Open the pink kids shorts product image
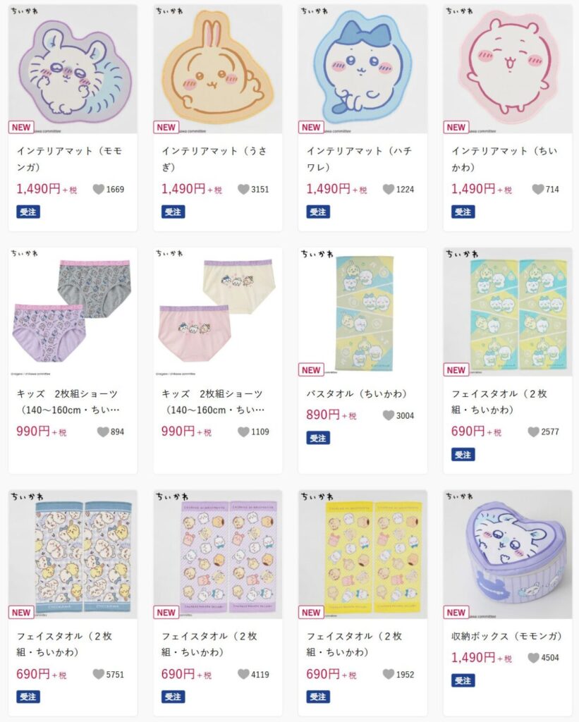Image resolution: width=579 pixels, height=722 pixels. [217, 312]
